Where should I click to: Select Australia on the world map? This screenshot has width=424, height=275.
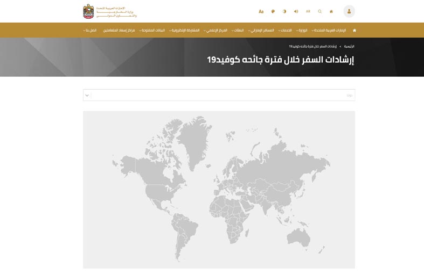point(297,238)
